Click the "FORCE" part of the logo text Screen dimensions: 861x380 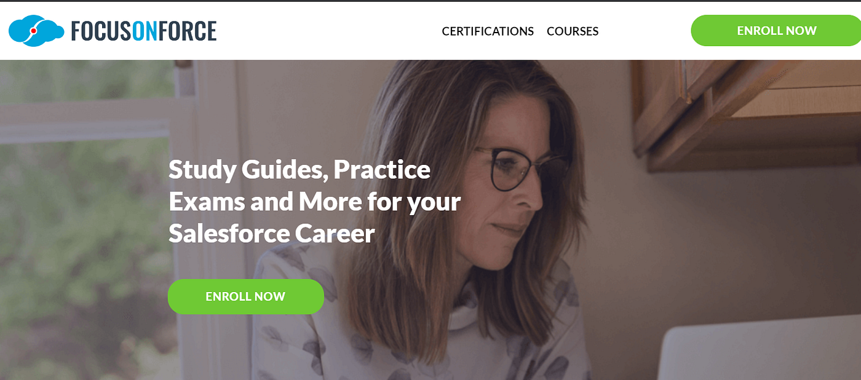pyautogui.click(x=188, y=31)
